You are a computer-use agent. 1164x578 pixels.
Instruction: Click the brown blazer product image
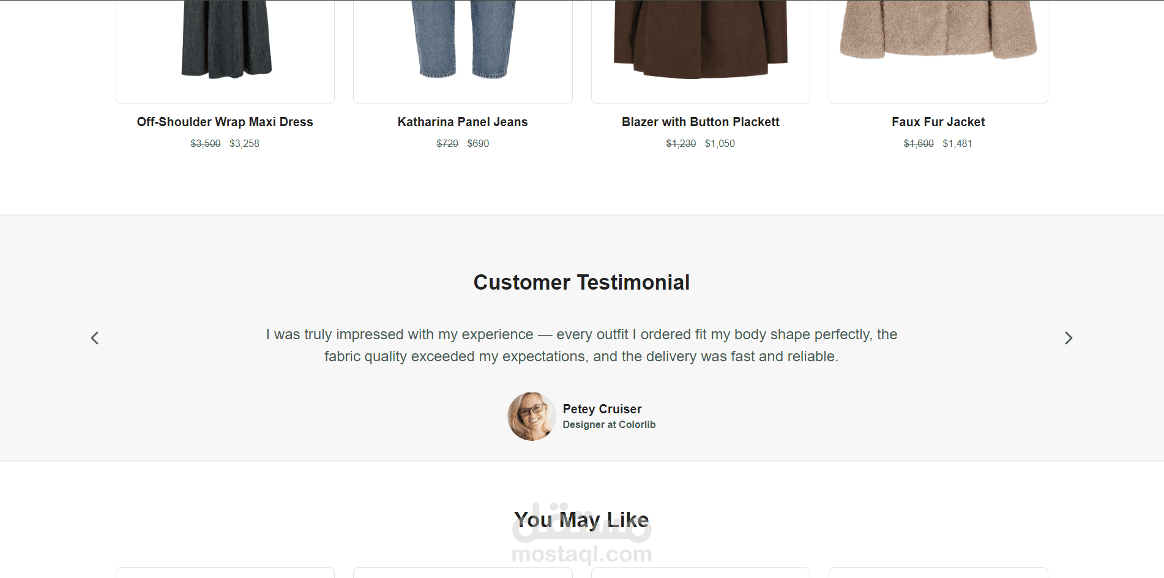coord(701,40)
